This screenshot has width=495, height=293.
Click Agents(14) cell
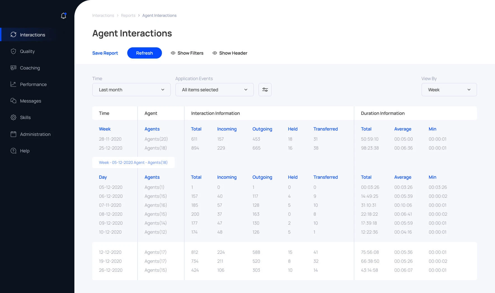[x=155, y=223]
